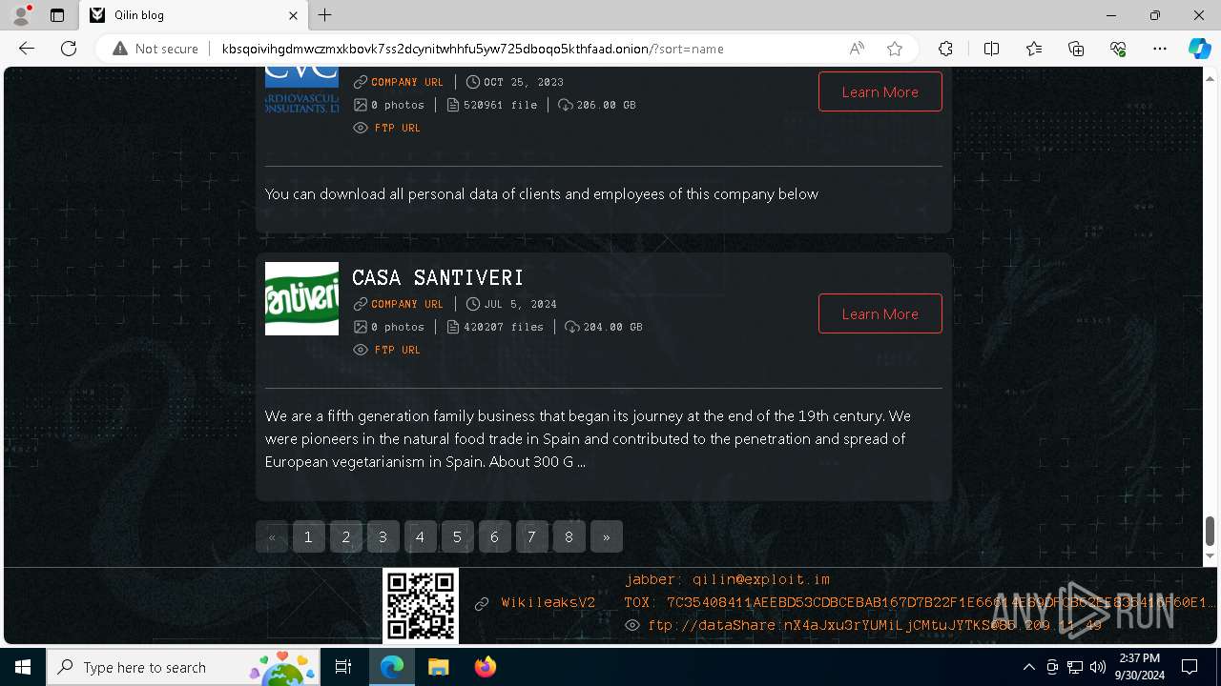Go to next pagination page (»)
Image resolution: width=1221 pixels, height=686 pixels.
606,536
